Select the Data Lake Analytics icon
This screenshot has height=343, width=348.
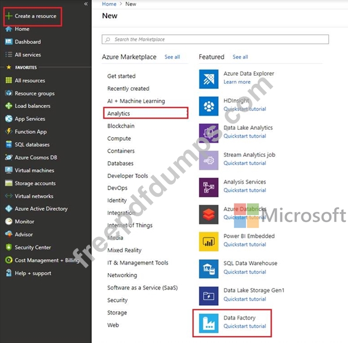tap(208, 133)
